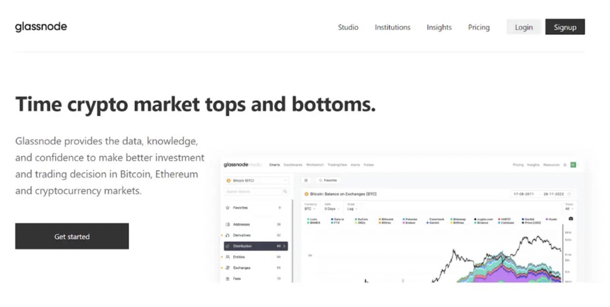
Task: Click the Derivatives icon in the metrics sidebar
Action: pyautogui.click(x=228, y=235)
